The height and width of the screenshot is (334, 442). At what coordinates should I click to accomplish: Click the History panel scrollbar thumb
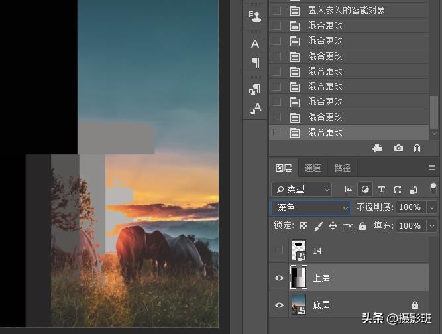pyautogui.click(x=433, y=112)
